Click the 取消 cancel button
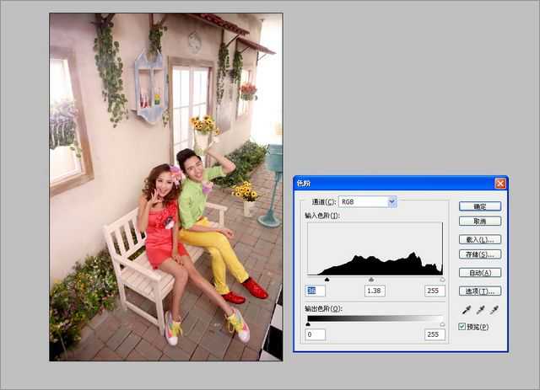The image size is (540, 390). 480,222
